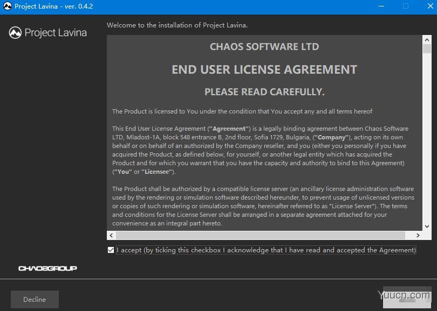Click the PLEASE READ CAREFULLY heading
The image size is (437, 311).
point(264,92)
